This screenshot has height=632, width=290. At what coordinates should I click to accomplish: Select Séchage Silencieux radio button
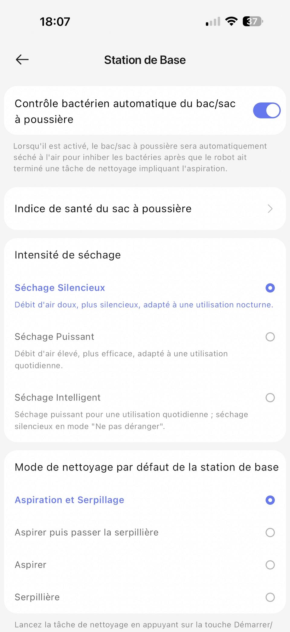[270, 288]
